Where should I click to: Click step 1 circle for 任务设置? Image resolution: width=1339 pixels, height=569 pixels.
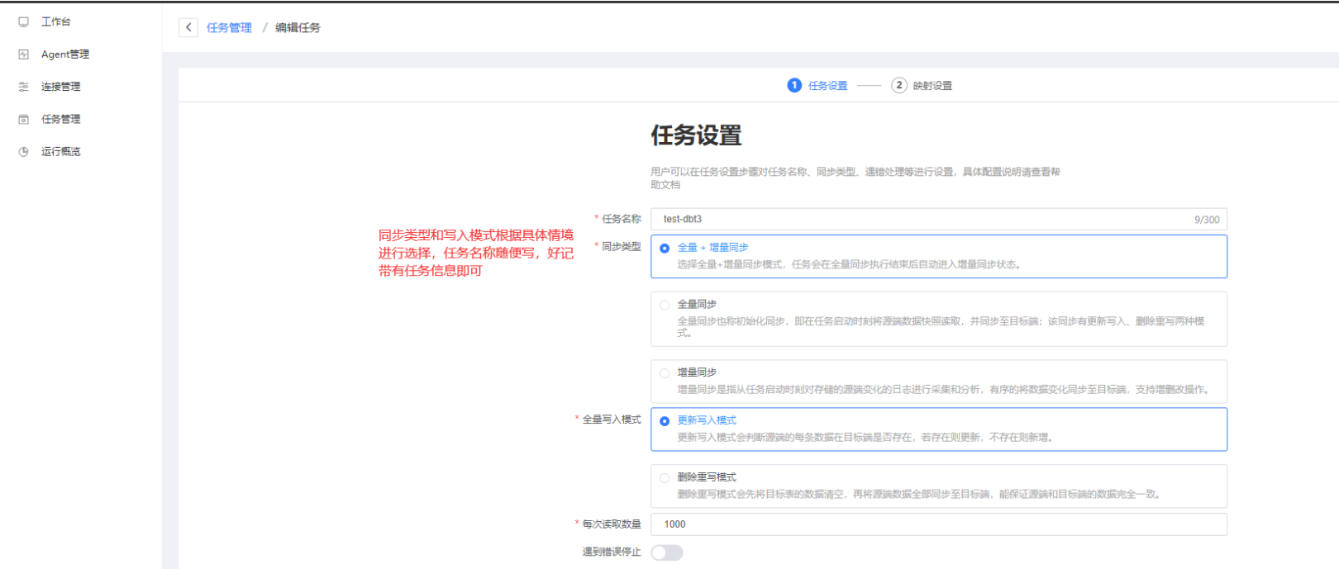click(794, 85)
